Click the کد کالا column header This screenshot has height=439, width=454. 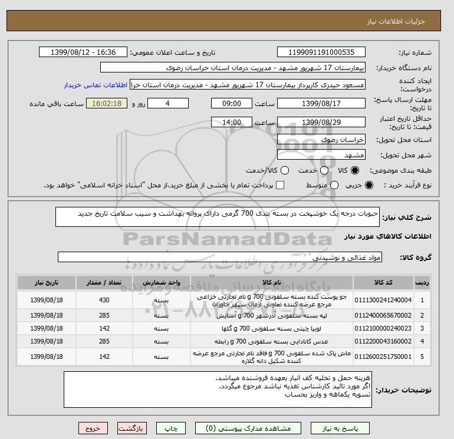point(383,282)
